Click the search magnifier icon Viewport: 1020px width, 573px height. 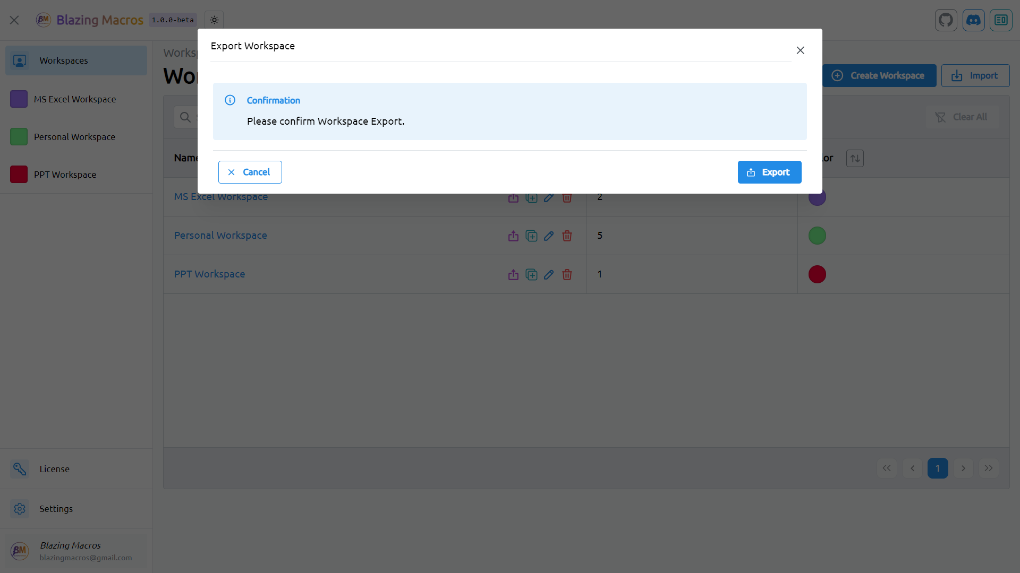click(x=185, y=117)
